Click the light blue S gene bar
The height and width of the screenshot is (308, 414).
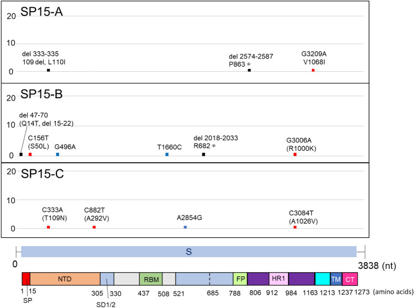[x=188, y=252]
